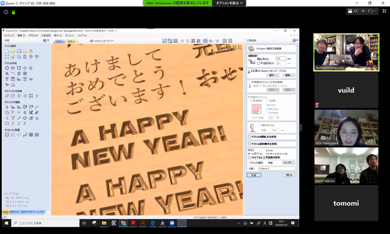Open the Toolpaths menu in VCarve
The width and height of the screenshot is (390, 234).
point(46,36)
